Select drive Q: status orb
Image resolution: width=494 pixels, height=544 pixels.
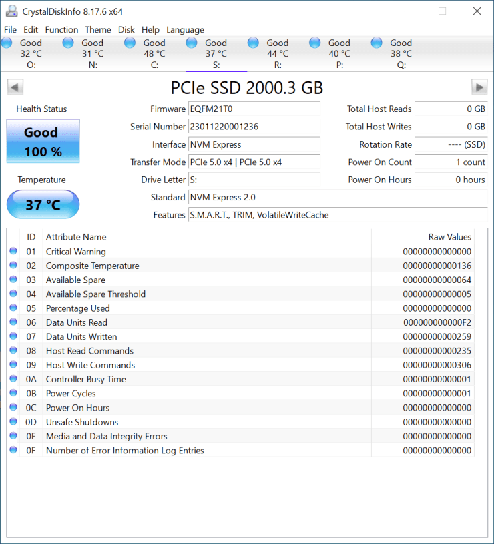377,43
